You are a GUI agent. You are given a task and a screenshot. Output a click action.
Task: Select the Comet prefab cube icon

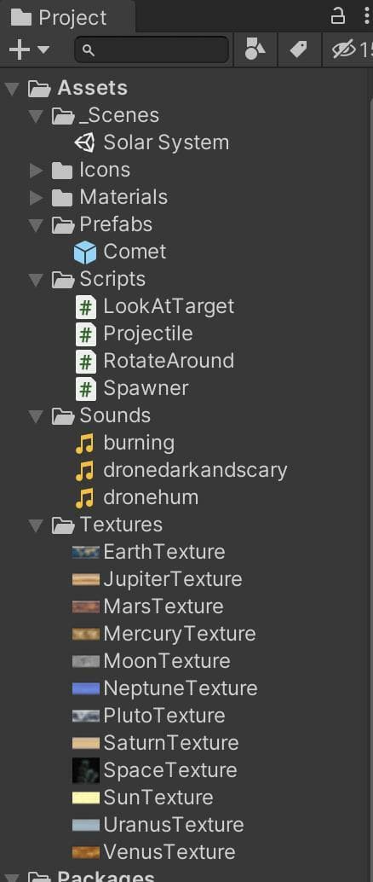pos(85,252)
